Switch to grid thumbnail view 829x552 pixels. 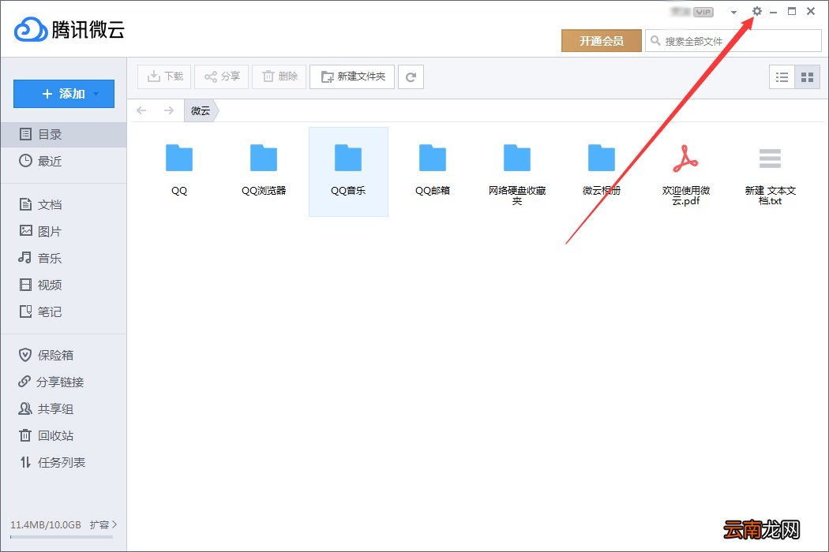click(x=807, y=77)
